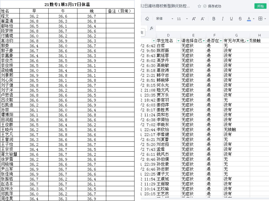Select 周佳昊's morning temperature 36.4
The image size is (269, 201).
click(x=34, y=199)
